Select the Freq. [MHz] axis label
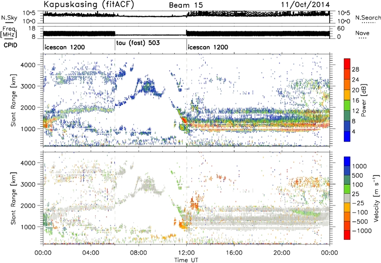 [x=9, y=32]
